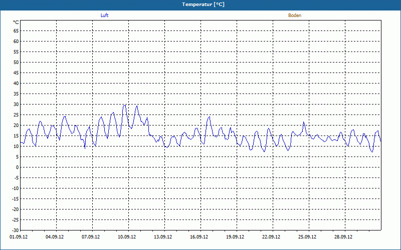The height and width of the screenshot is (250, 401).
Task: Click the 50 value on y-axis
Action: click(x=16, y=62)
